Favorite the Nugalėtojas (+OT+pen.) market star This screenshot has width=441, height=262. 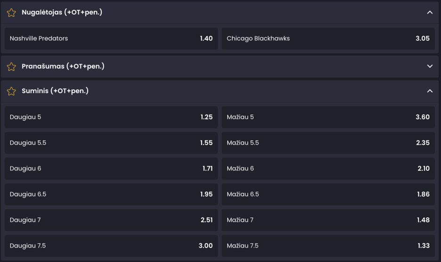[11, 13]
